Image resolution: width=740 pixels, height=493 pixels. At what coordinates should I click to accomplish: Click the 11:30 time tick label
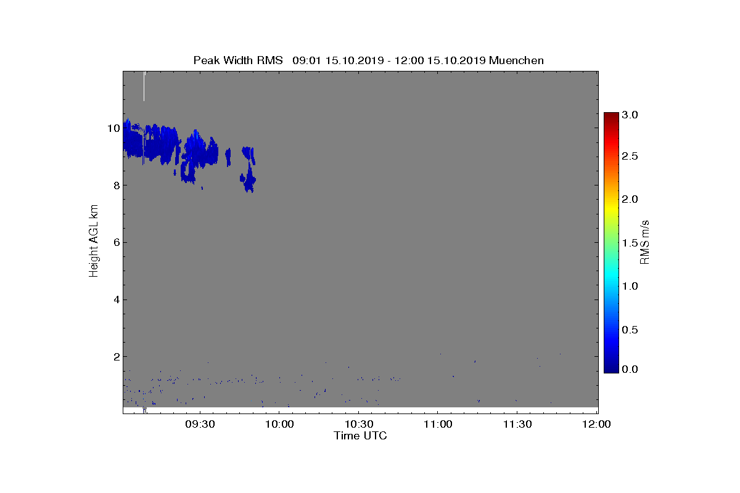point(517,425)
